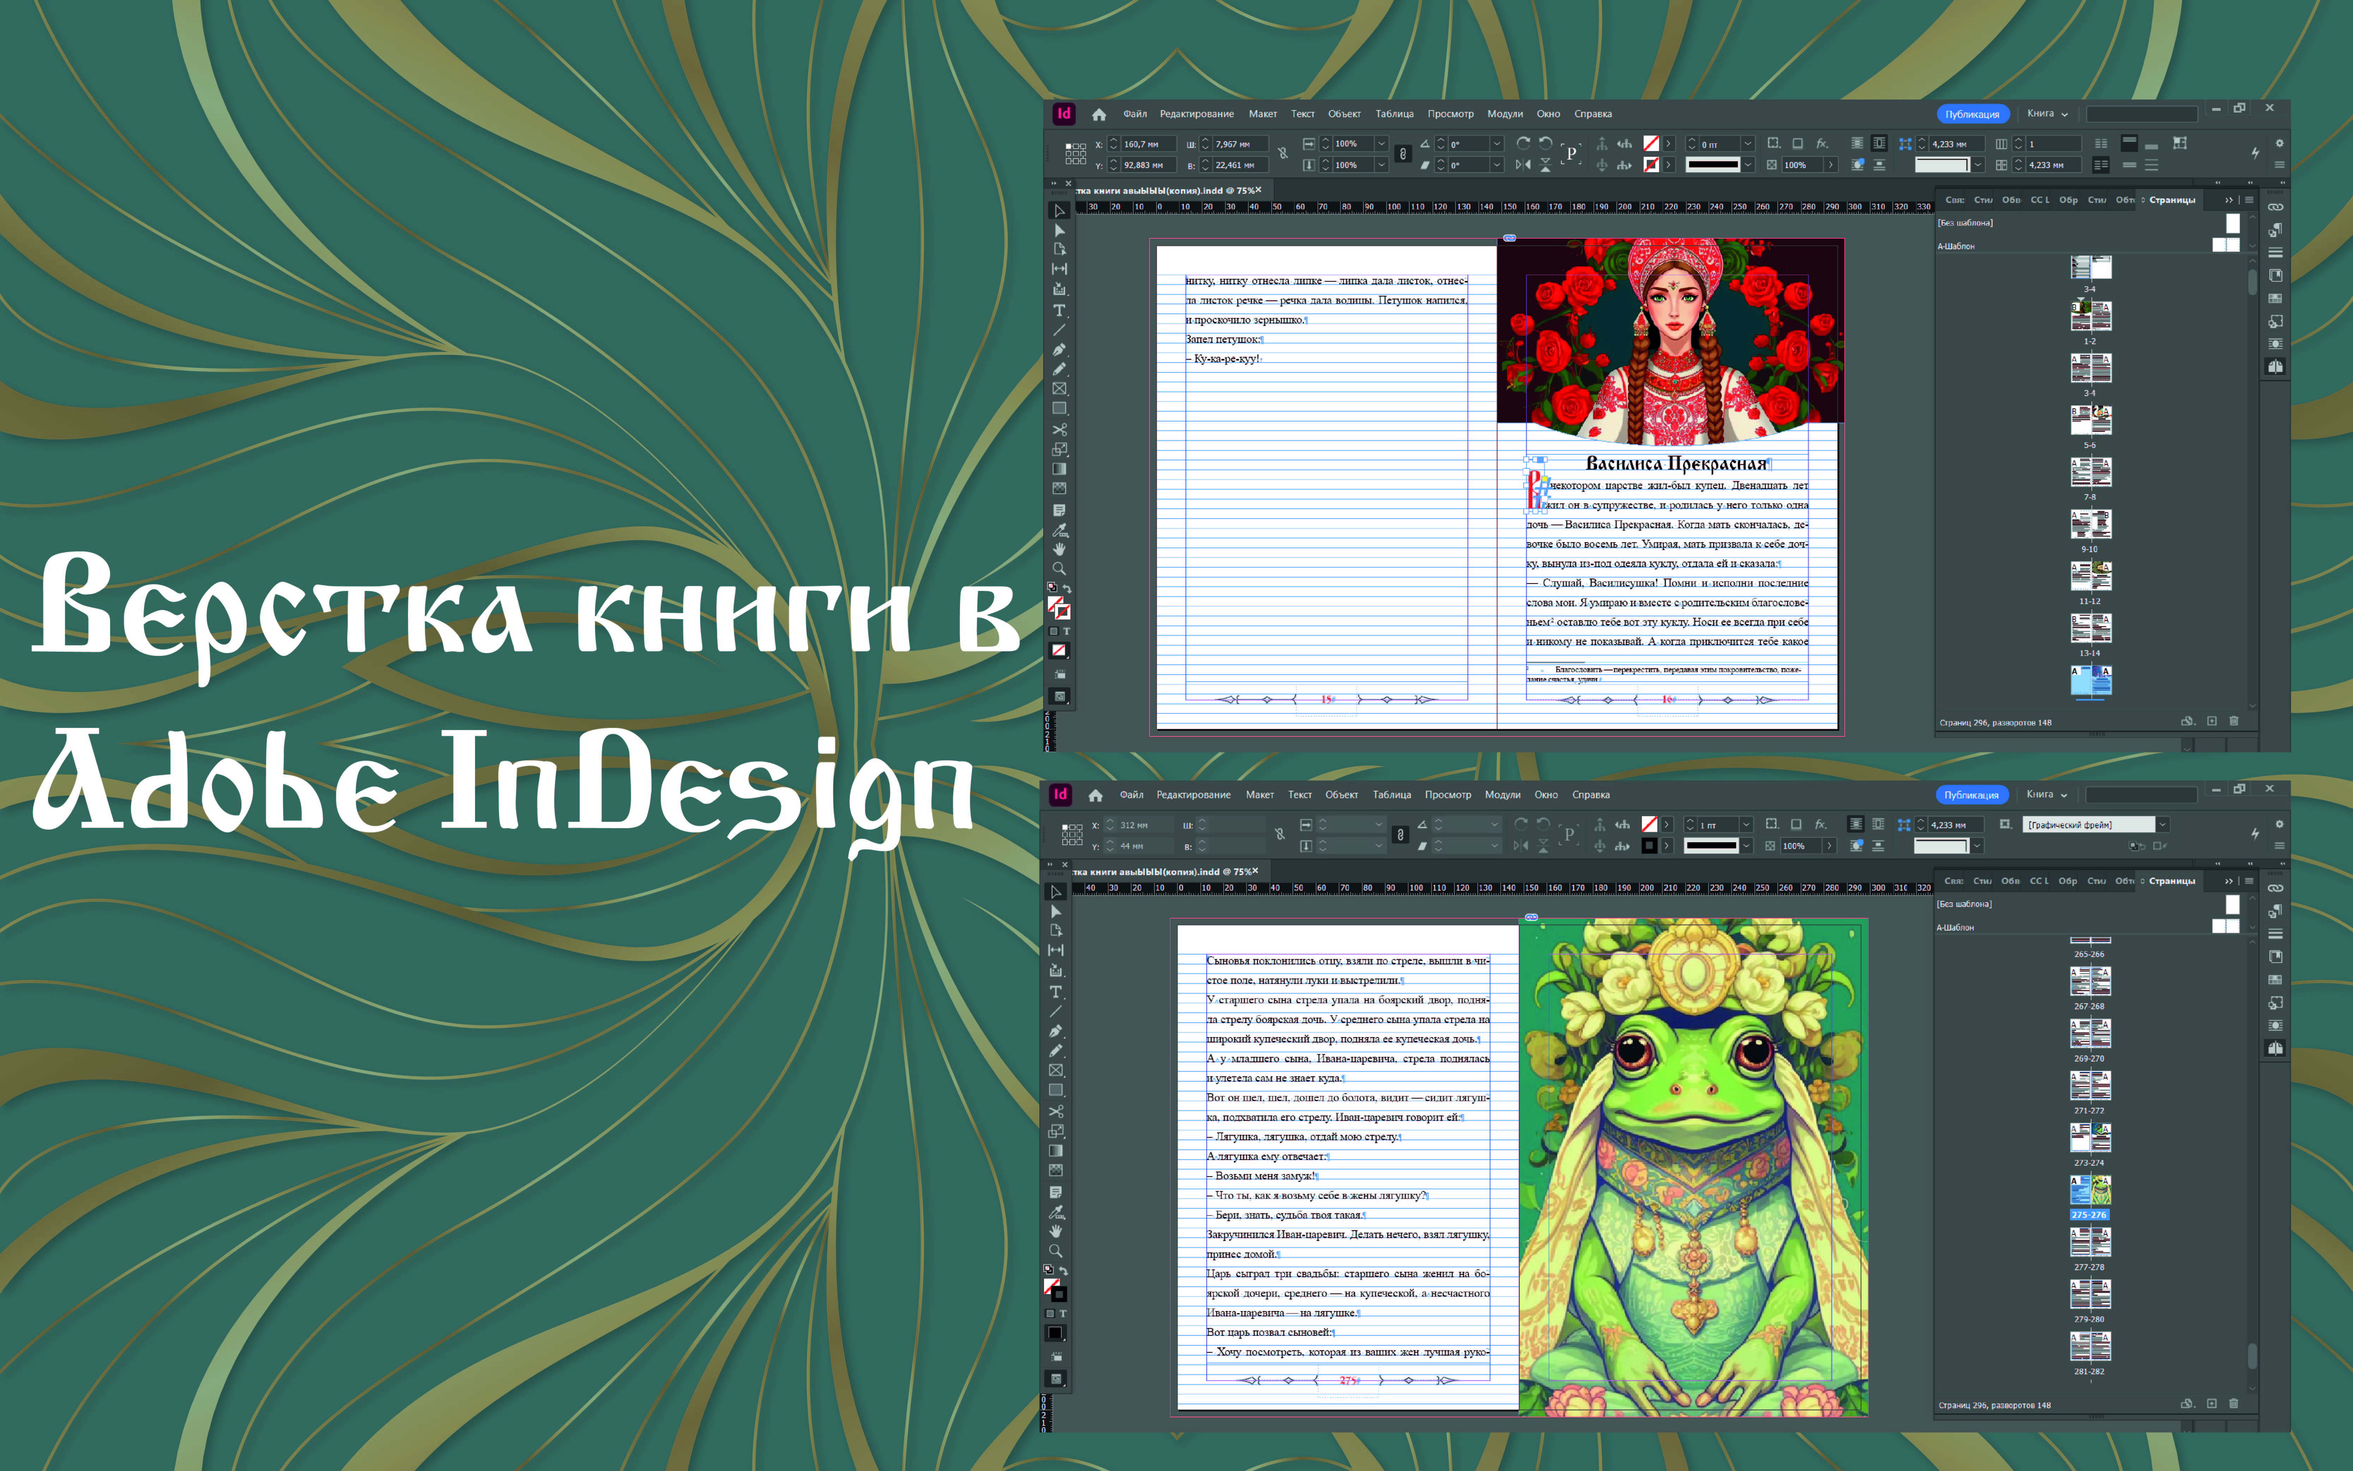Select the Type tool in upper window
2353x1471 pixels.
[x=1059, y=310]
